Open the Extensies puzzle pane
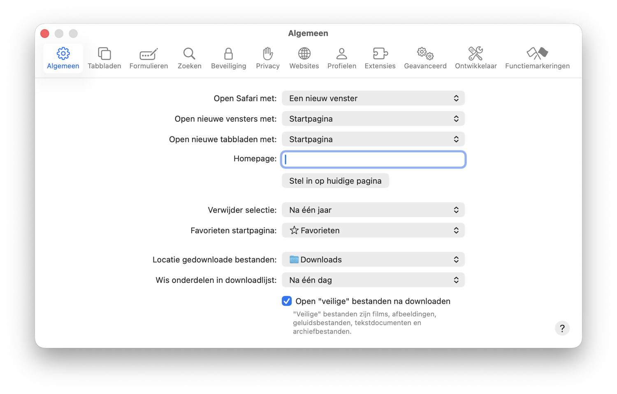The image size is (617, 394). click(380, 58)
